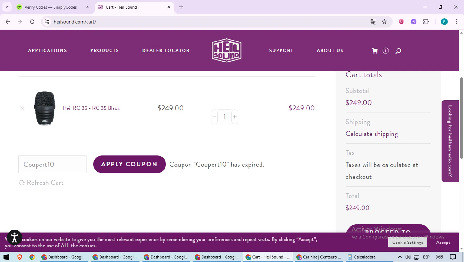
Task: Open the purple round extension icon
Action: point(414,22)
